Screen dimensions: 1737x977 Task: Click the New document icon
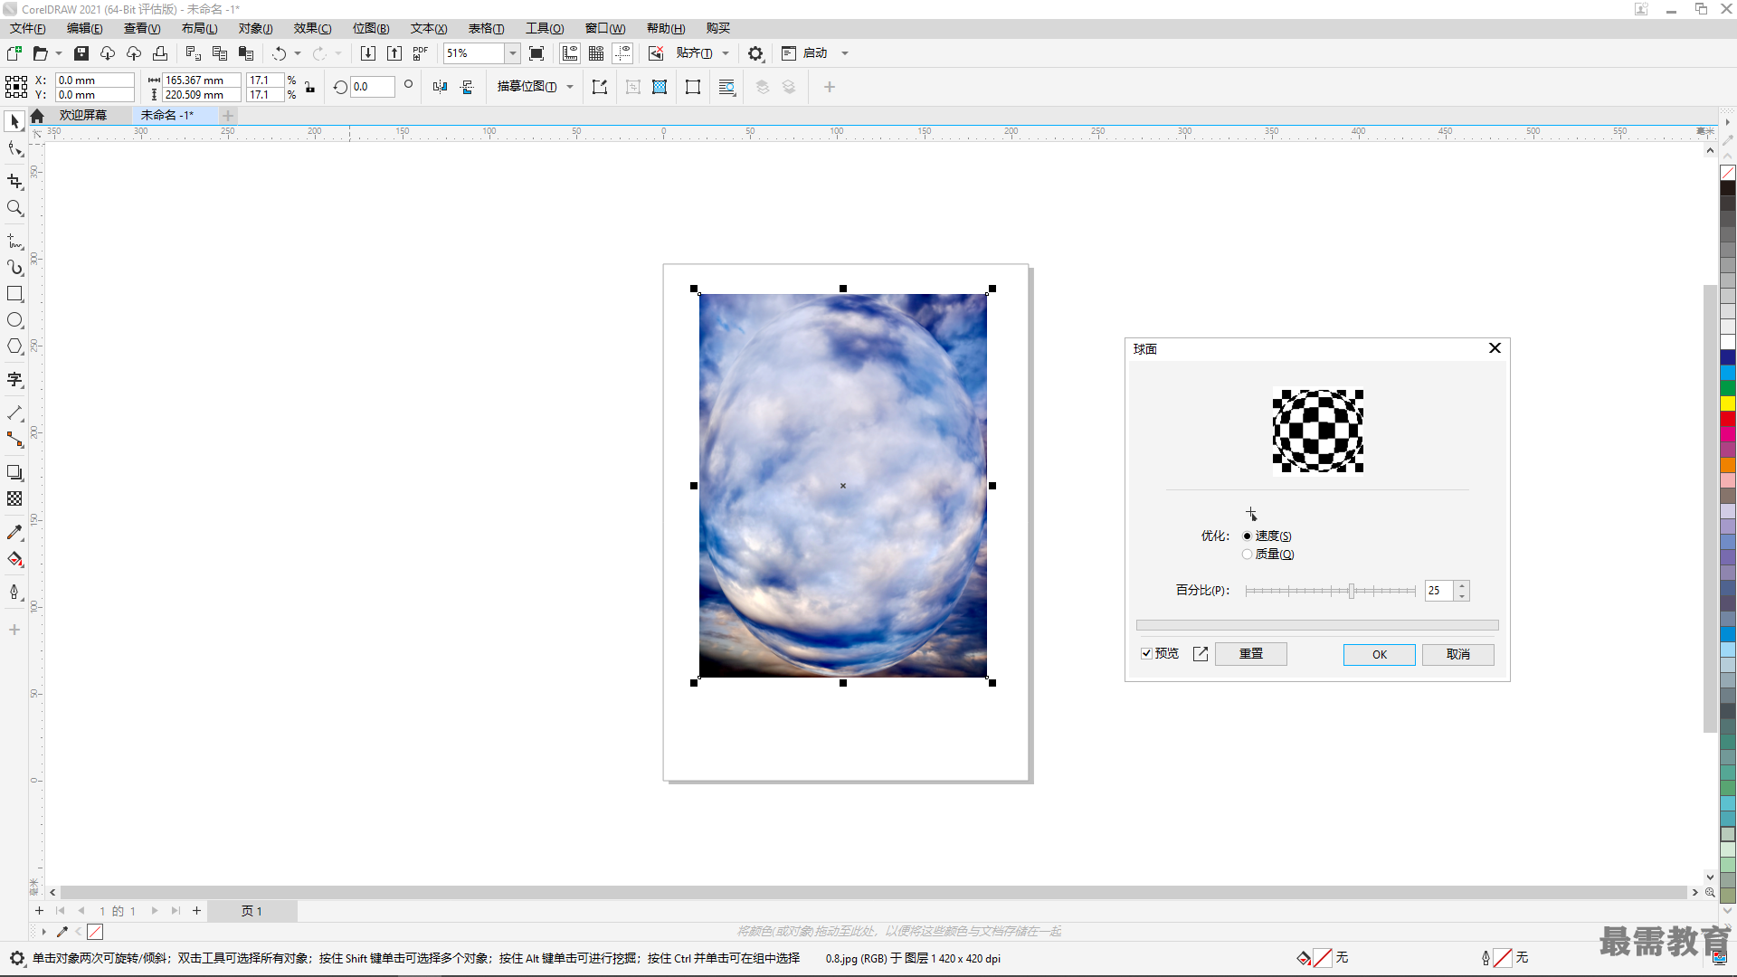click(14, 53)
